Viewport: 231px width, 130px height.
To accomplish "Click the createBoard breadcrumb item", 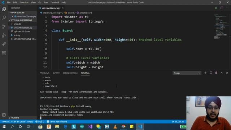I will 84,13.
